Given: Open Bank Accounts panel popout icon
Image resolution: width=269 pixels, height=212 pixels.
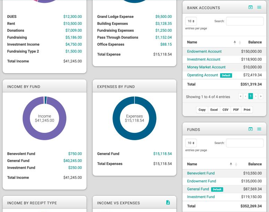Looking at the screenshot, I should tap(250, 7).
